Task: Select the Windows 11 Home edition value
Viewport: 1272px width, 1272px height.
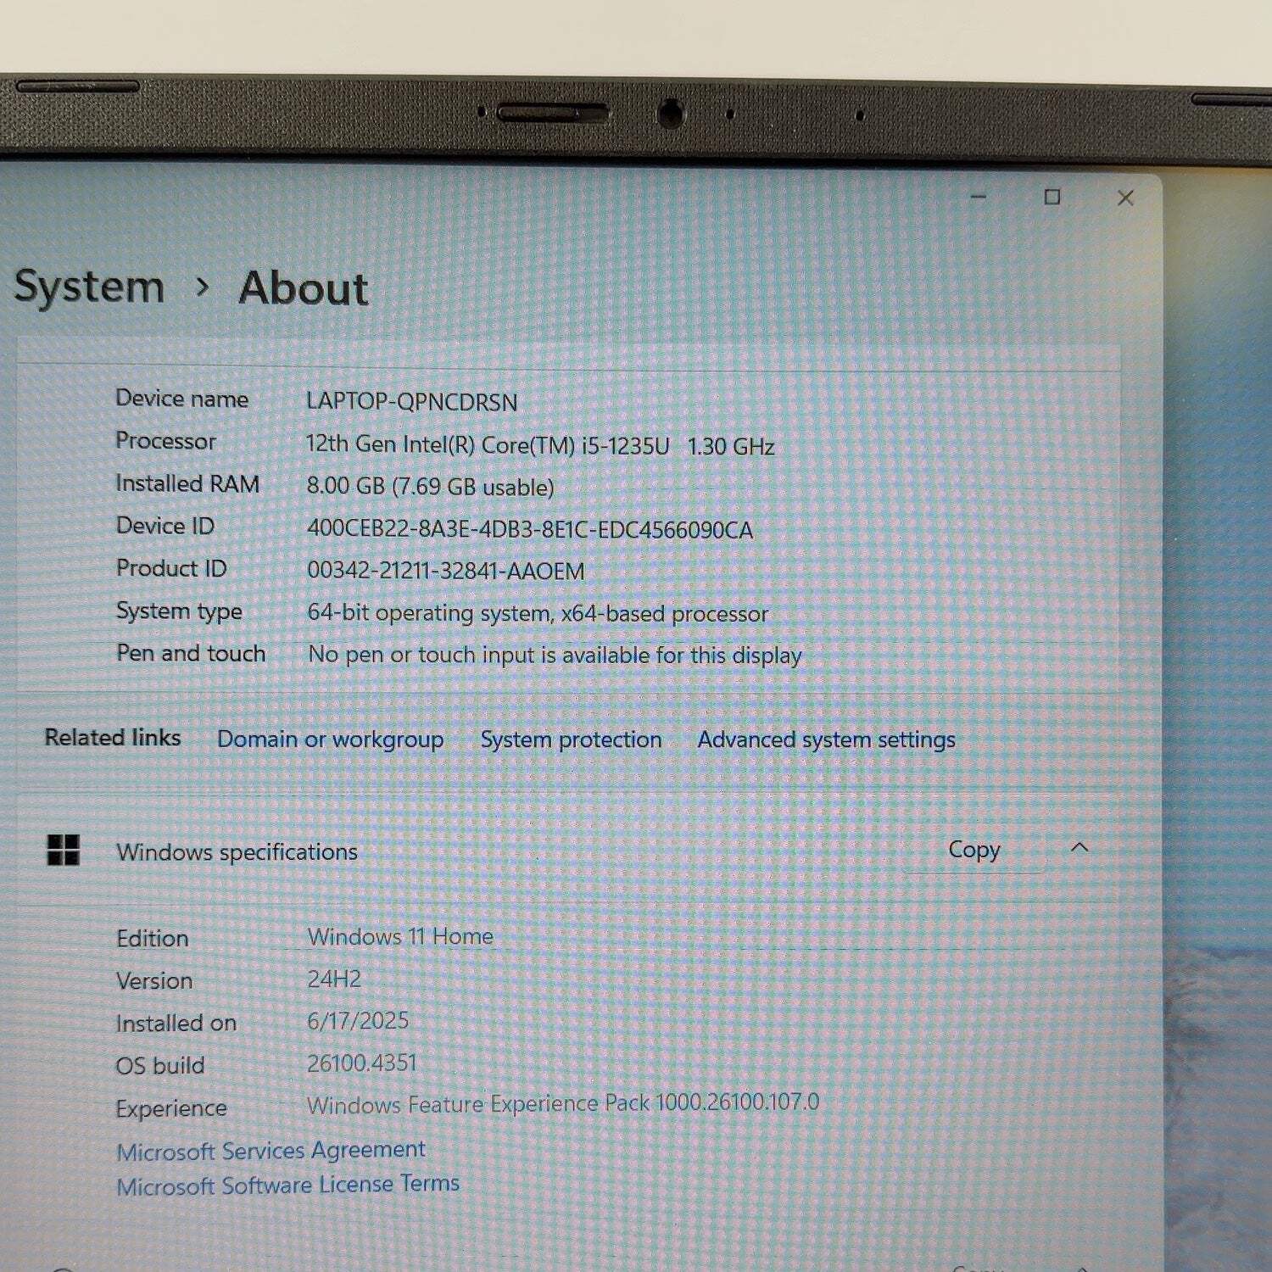Action: (x=400, y=936)
